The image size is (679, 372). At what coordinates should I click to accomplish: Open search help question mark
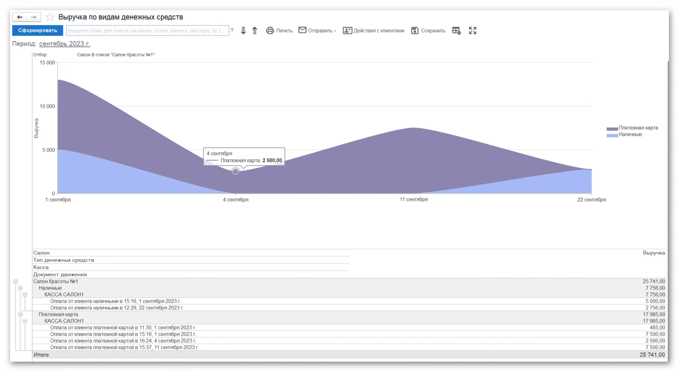[232, 31]
